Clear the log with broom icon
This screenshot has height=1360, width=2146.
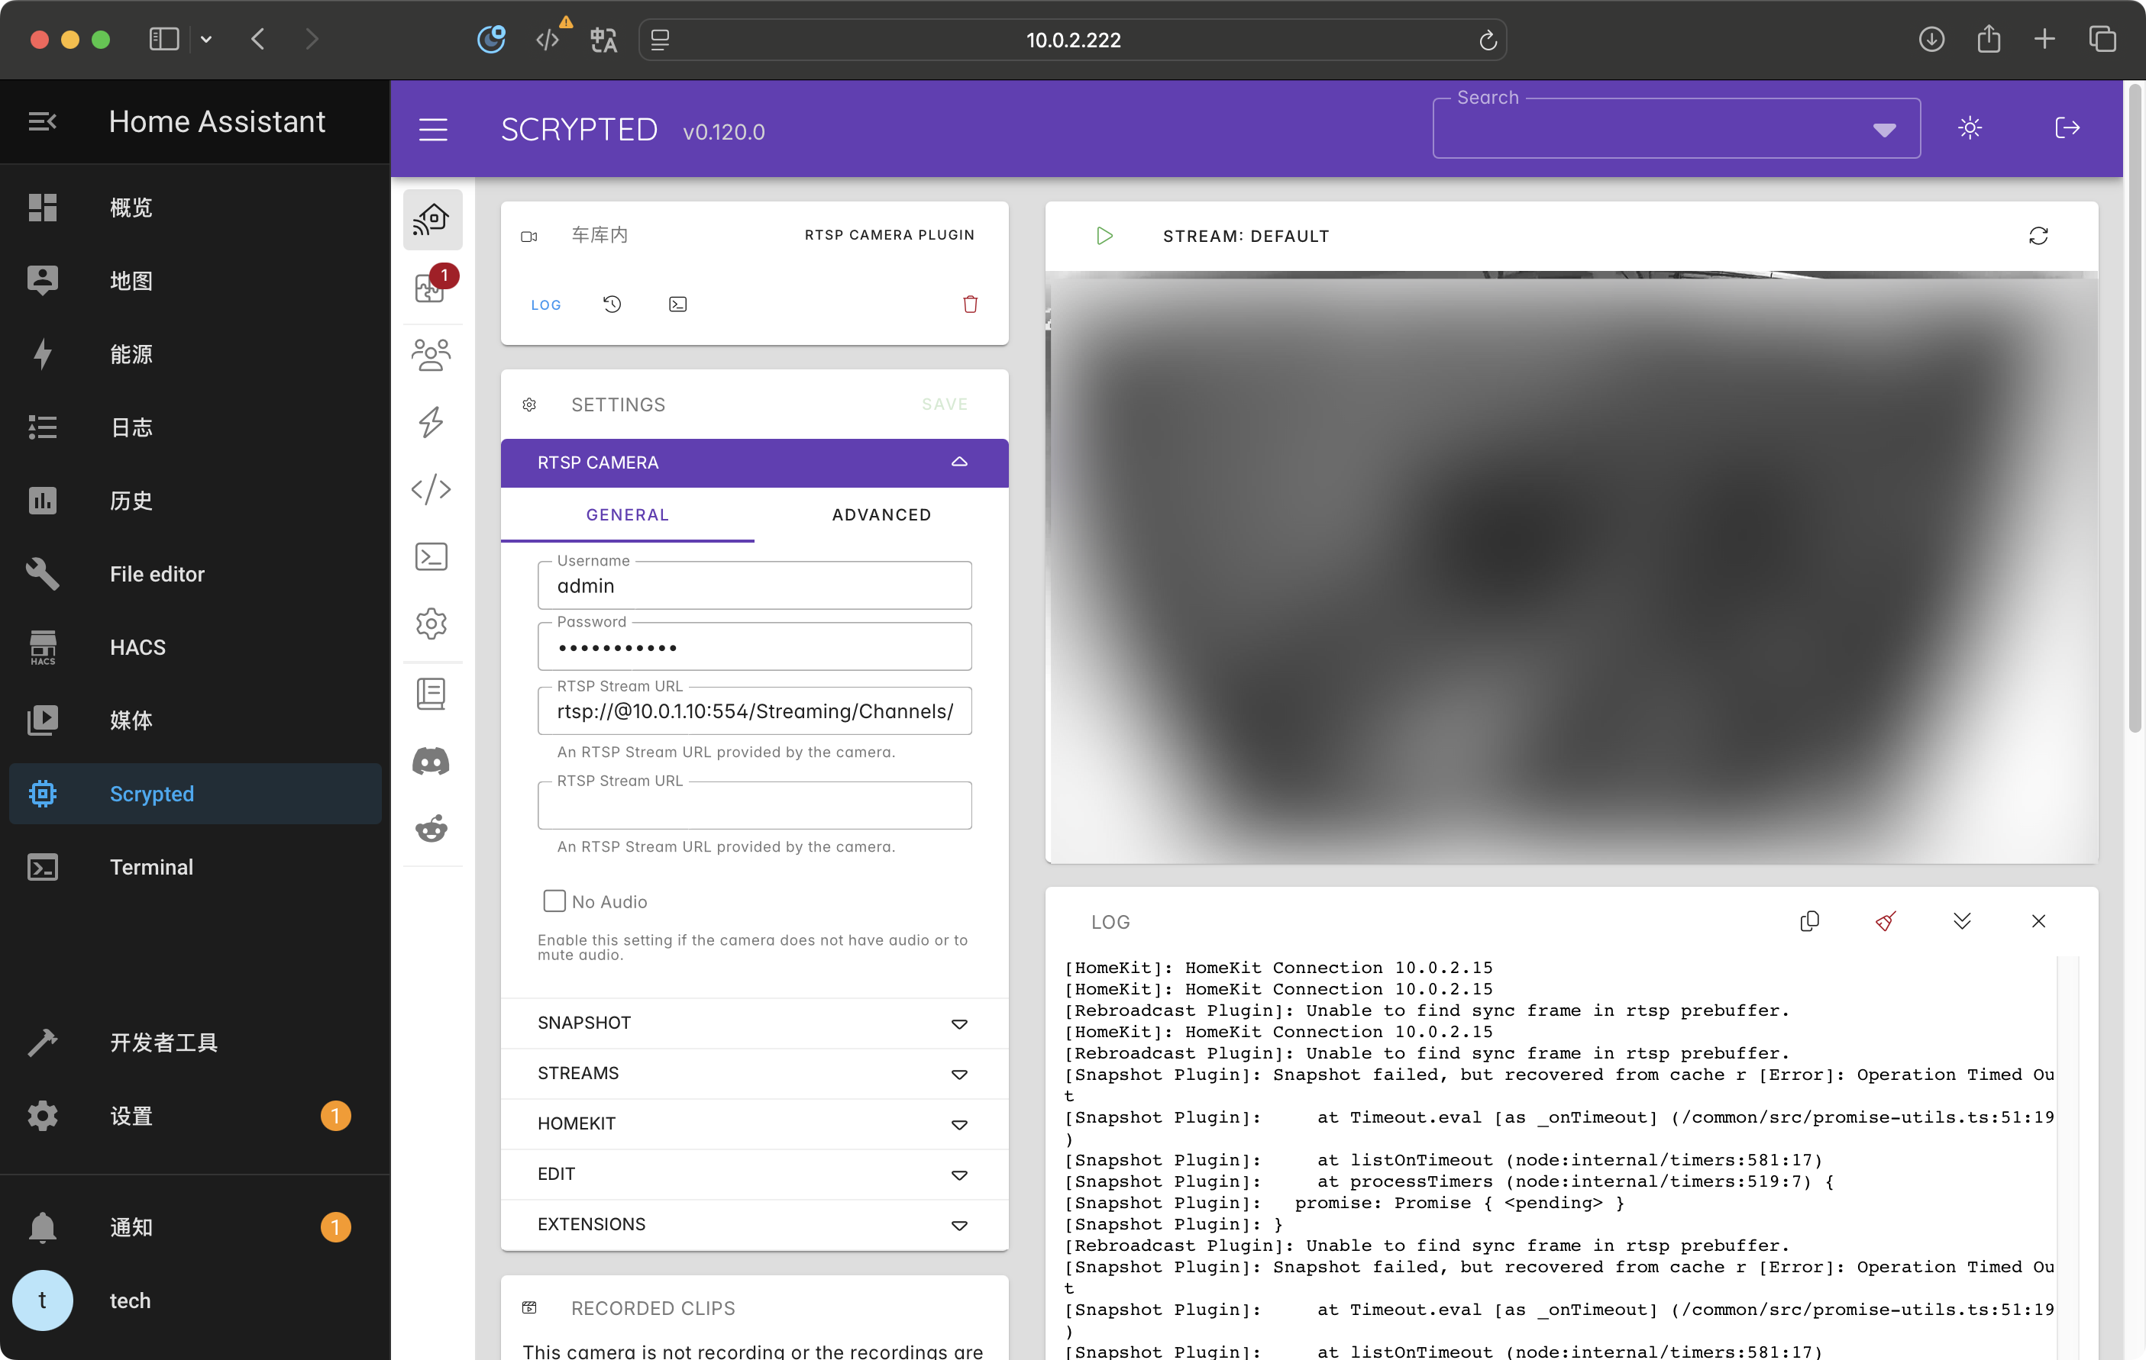pyautogui.click(x=1886, y=921)
